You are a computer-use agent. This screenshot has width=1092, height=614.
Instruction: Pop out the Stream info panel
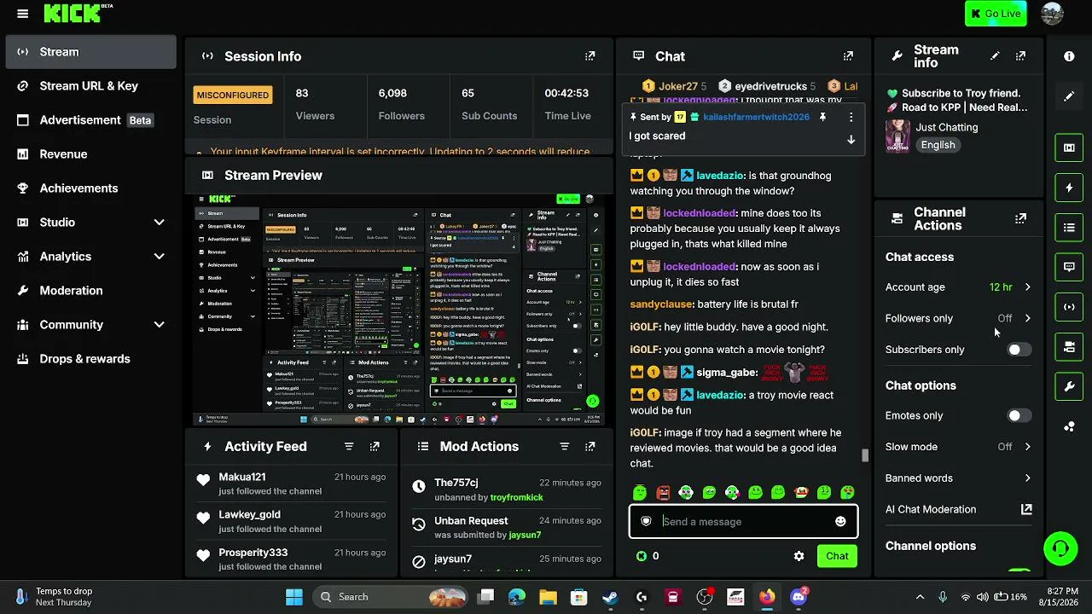pos(1020,56)
